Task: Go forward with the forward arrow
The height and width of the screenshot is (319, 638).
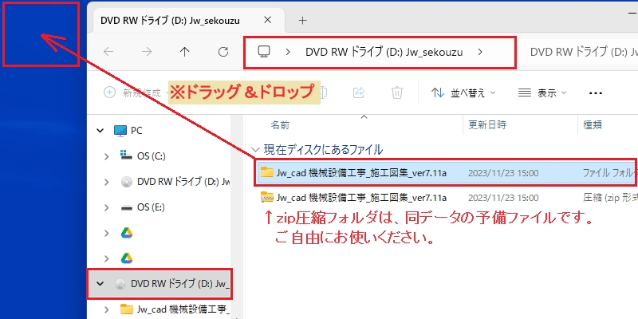Action: pyautogui.click(x=147, y=52)
